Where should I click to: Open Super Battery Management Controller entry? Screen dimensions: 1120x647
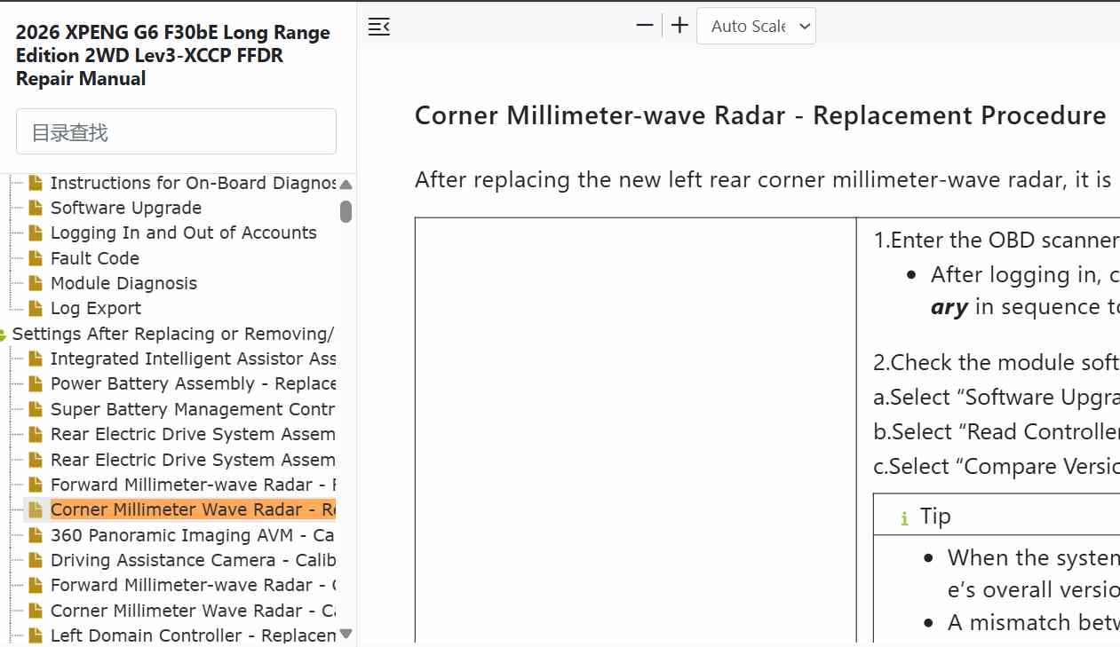click(x=193, y=409)
